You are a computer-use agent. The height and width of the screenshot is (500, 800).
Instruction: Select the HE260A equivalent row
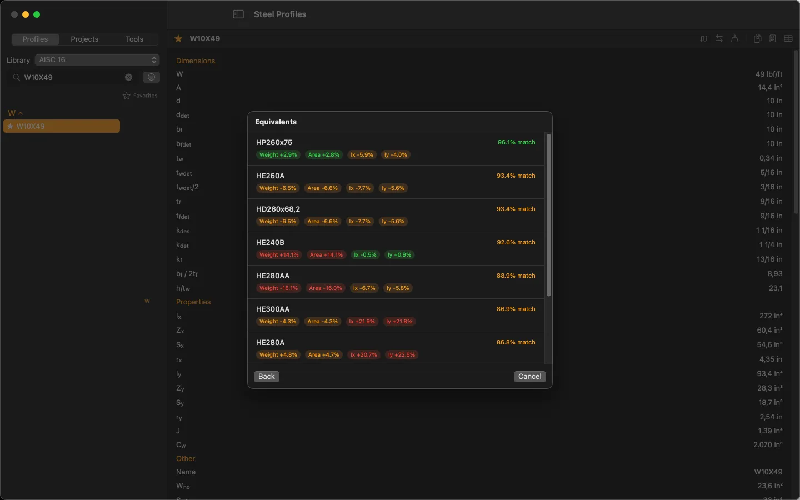[x=396, y=182]
